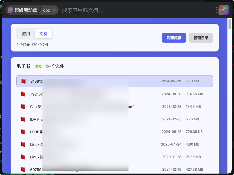Open 管理目录 directory manager
The image size is (234, 175).
201,38
